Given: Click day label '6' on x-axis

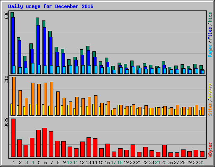Looking at the screenshot, I should (x=45, y=162).
